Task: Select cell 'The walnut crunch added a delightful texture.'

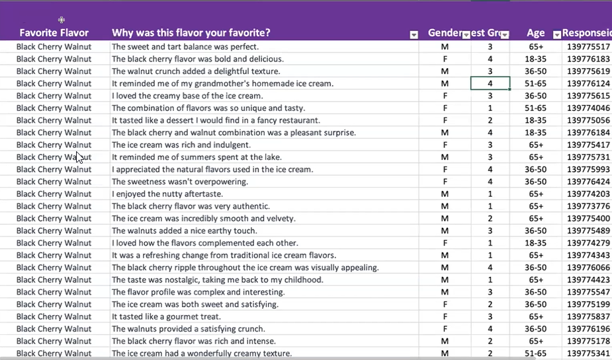Action: 264,71
